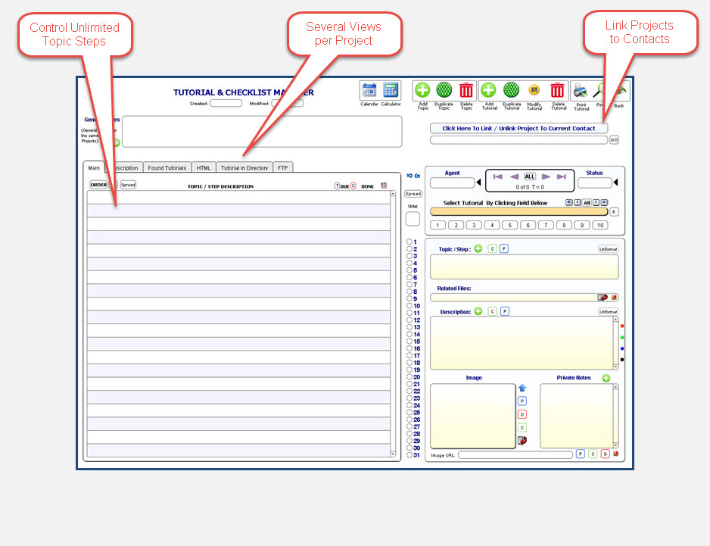Click the blue up arrow beside Image
710x546 pixels.
tap(522, 388)
